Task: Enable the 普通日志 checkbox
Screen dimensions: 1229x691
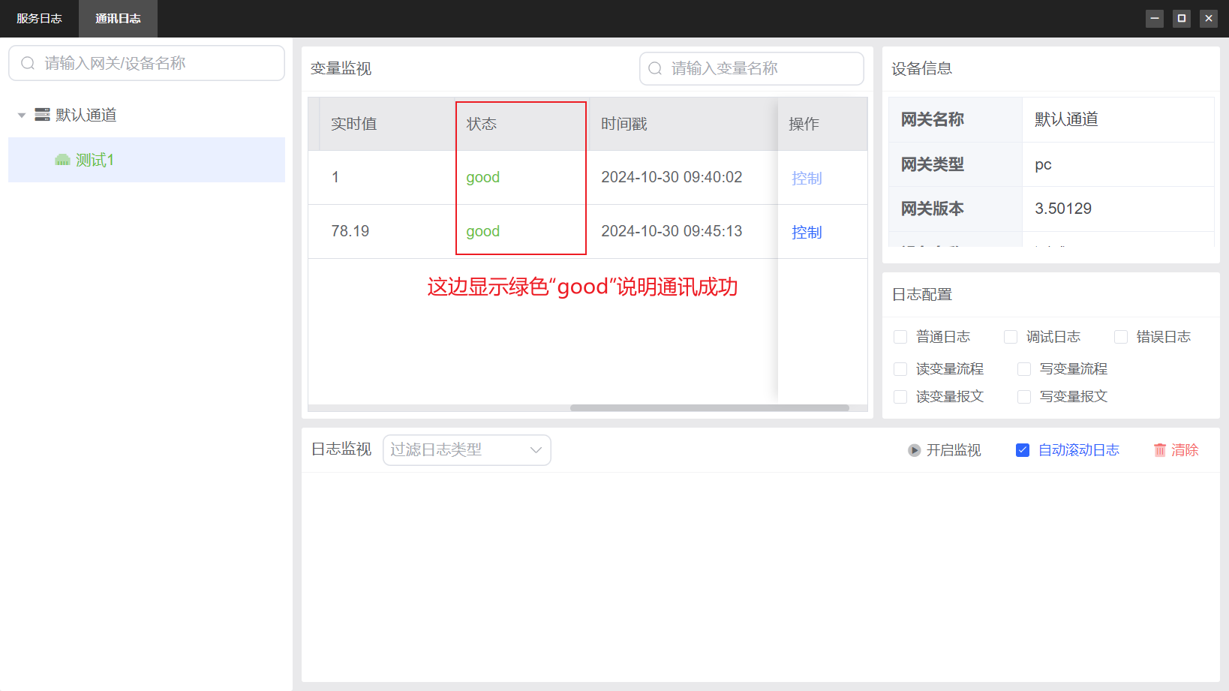Action: tap(900, 337)
